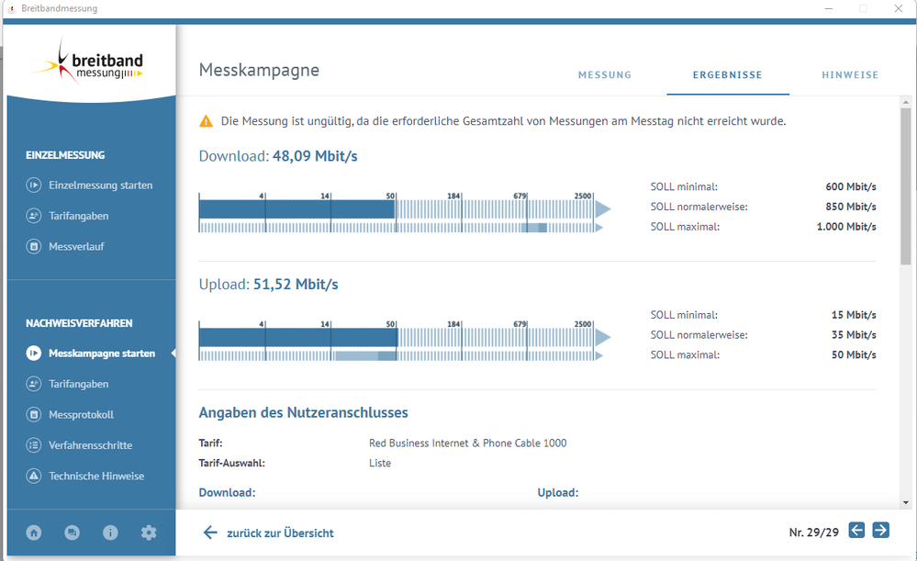Screen dimensions: 917x561
Task: Click the Nr. 29/29 counter
Action: (813, 533)
